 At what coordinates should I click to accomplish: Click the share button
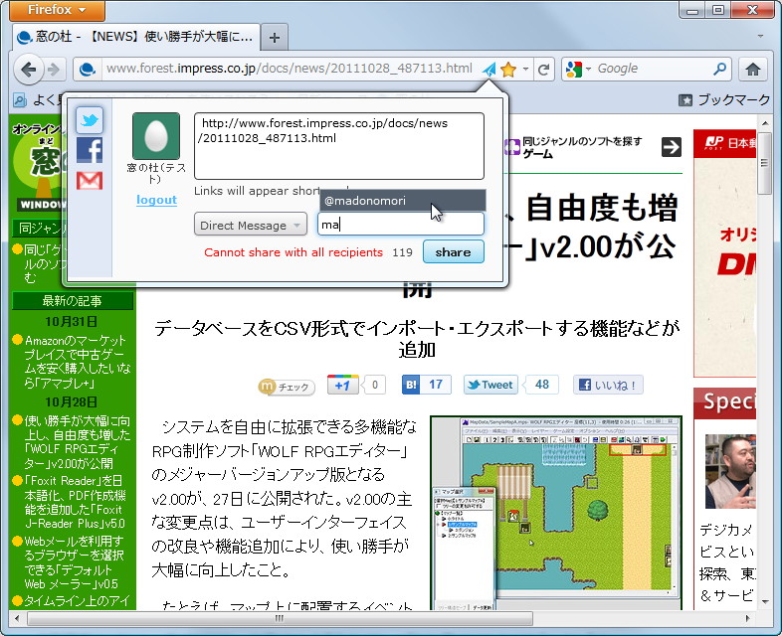click(x=453, y=252)
